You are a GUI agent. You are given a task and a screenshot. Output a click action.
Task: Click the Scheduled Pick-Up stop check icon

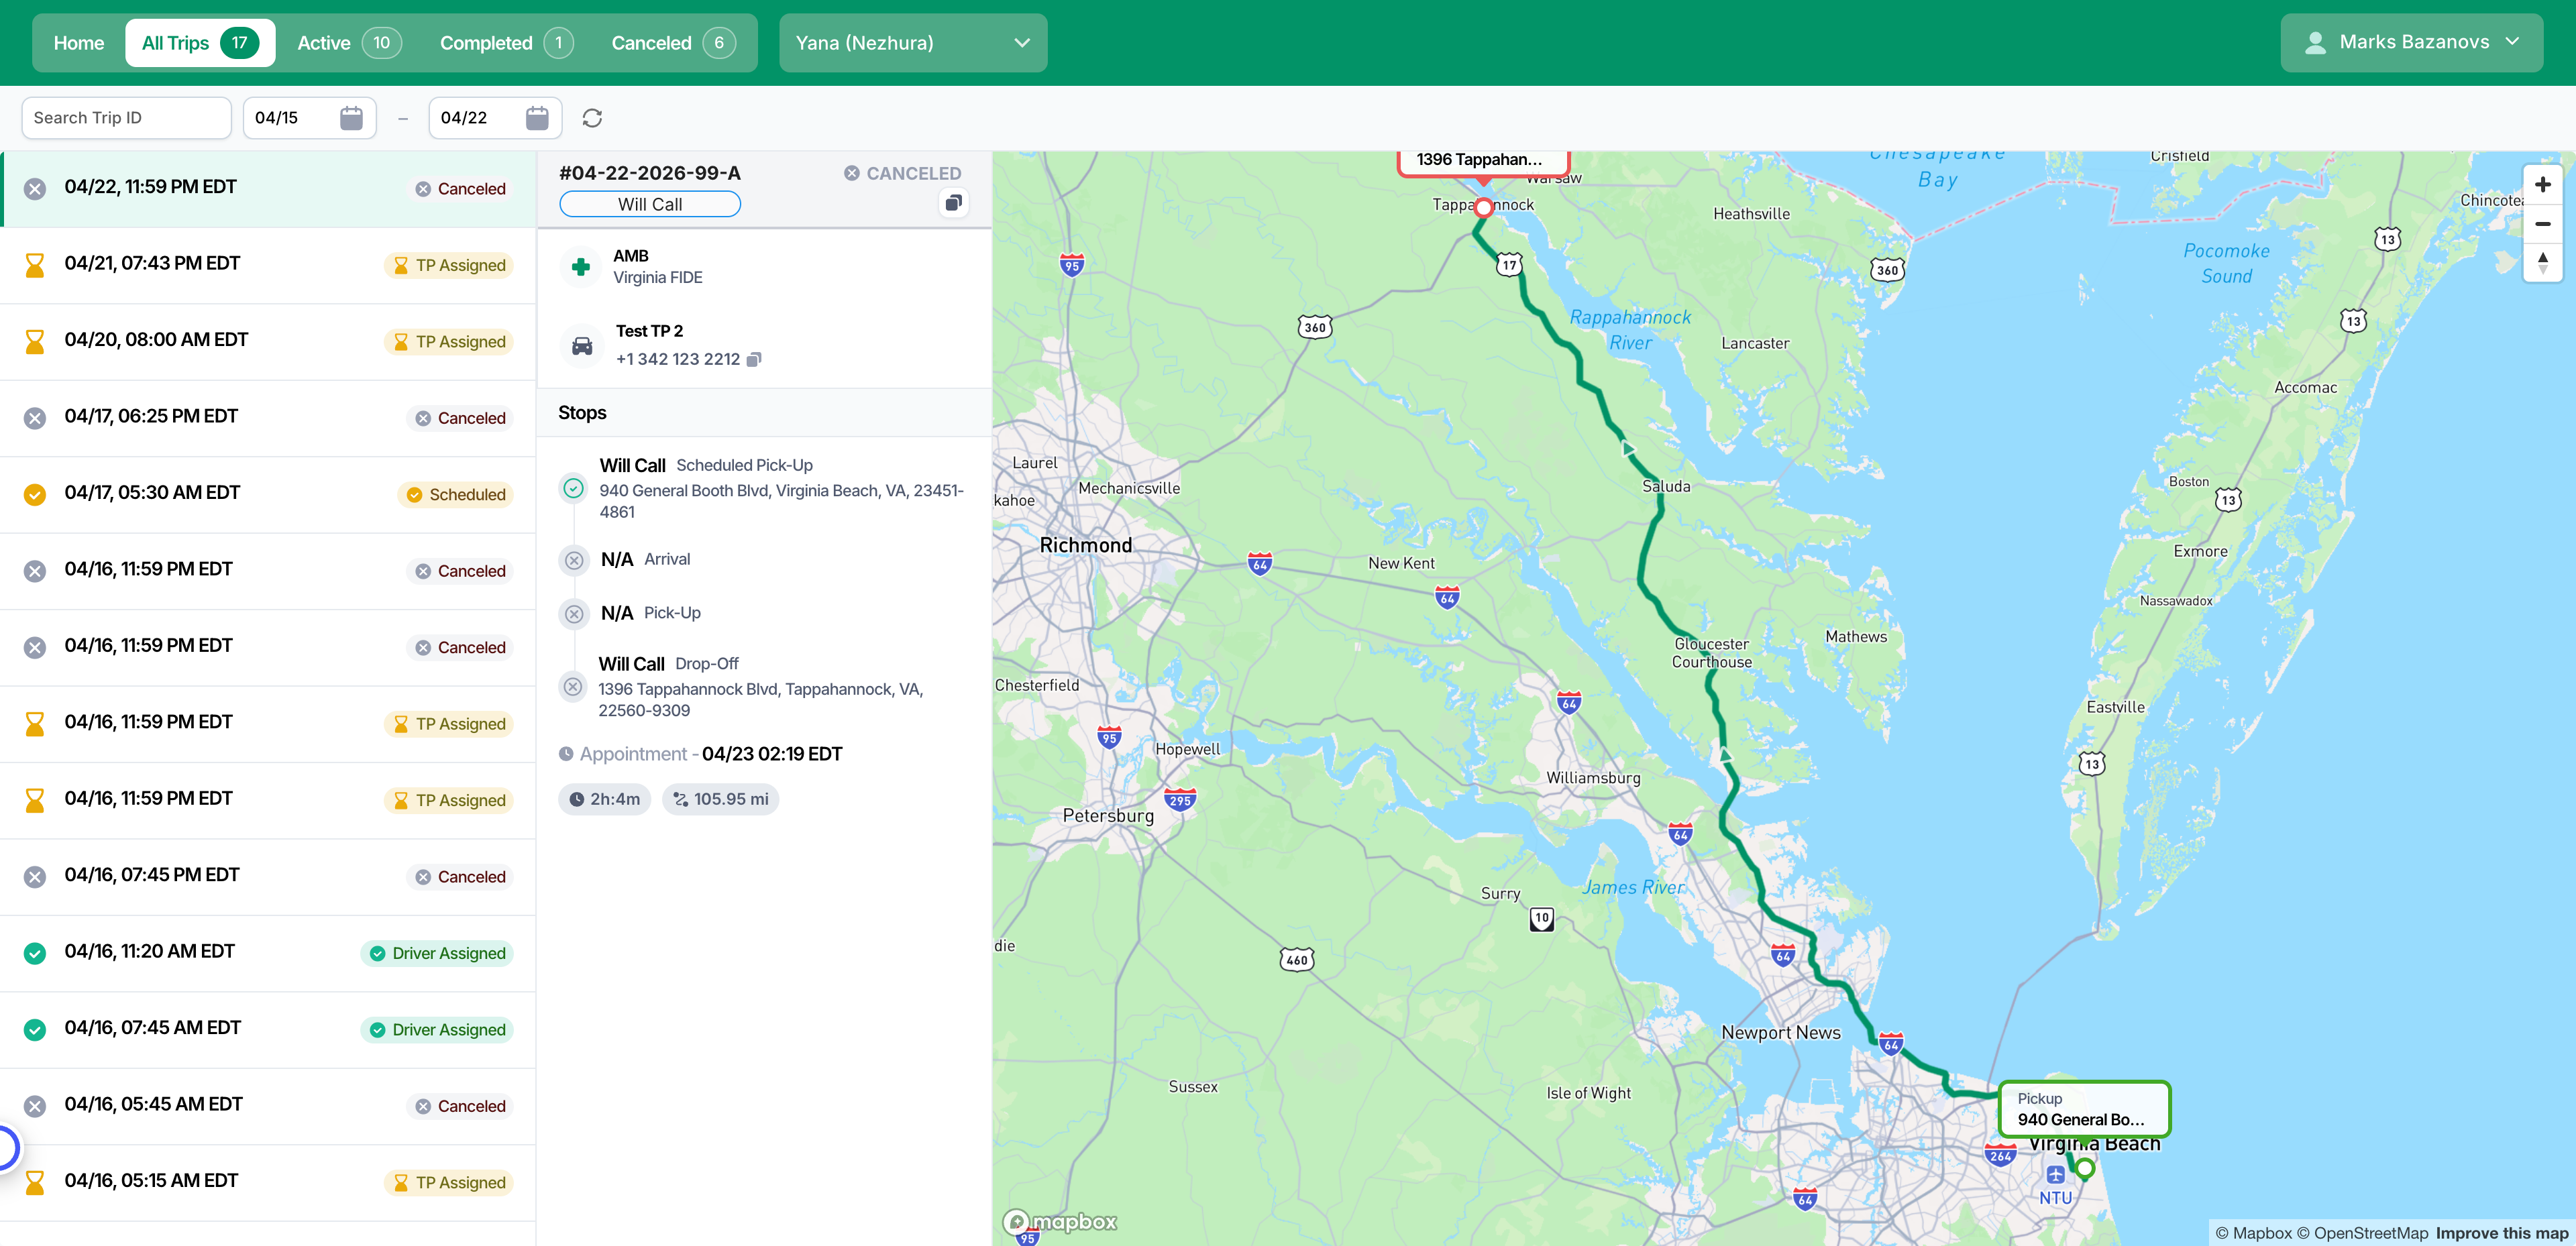click(573, 488)
